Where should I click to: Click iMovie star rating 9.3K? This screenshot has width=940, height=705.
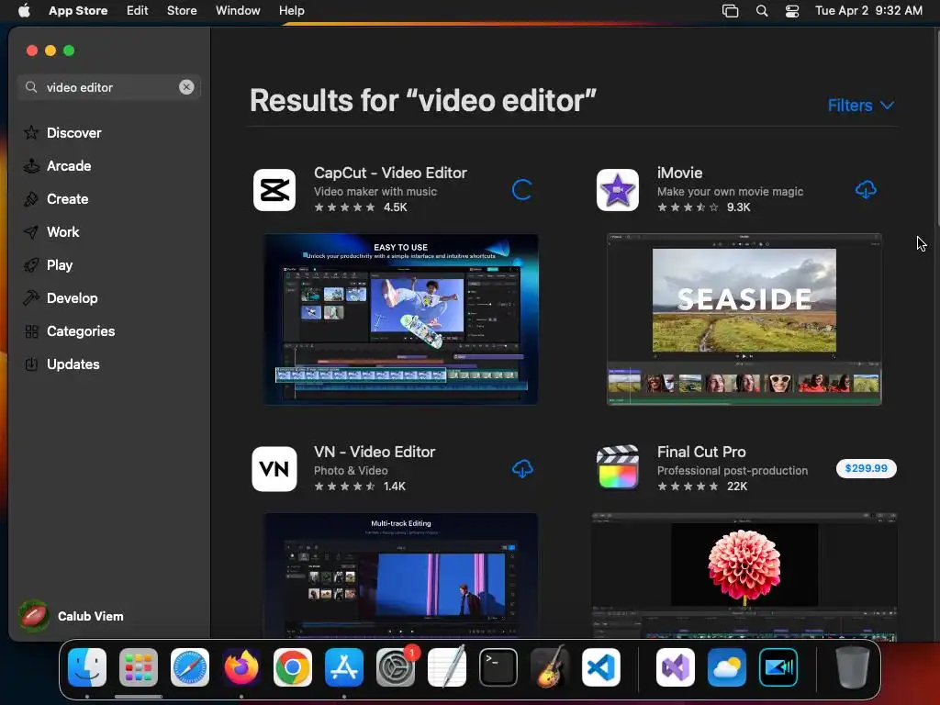coord(704,207)
